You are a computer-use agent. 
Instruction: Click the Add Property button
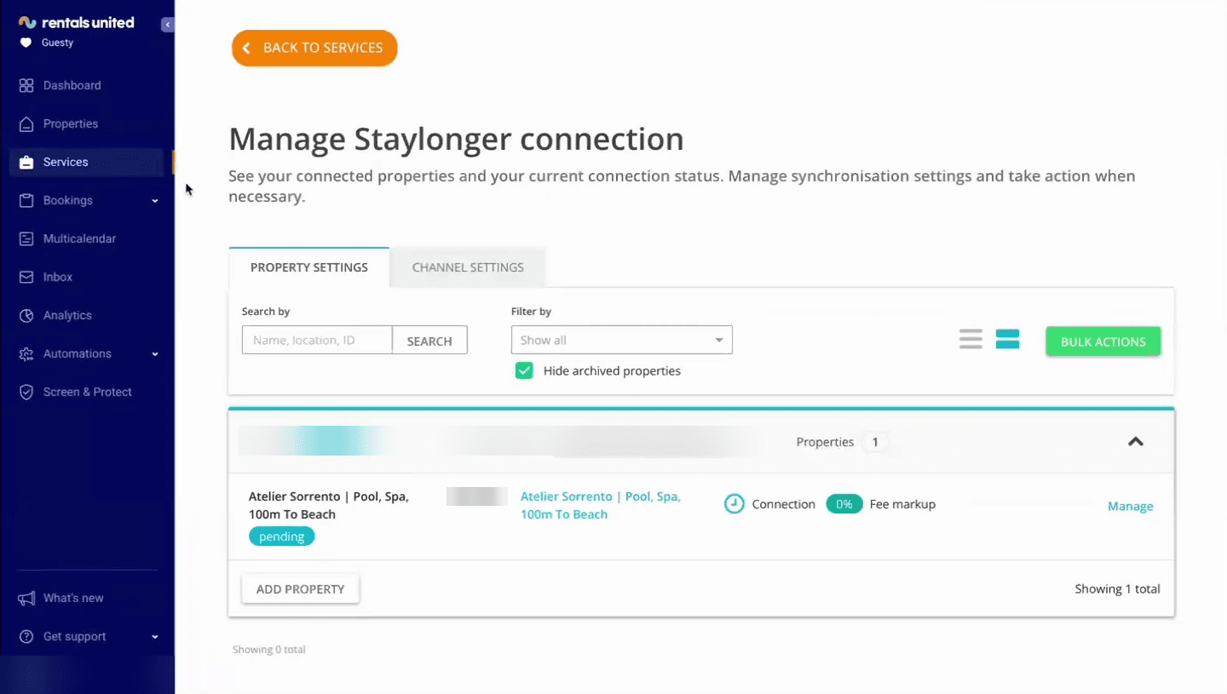click(x=300, y=588)
